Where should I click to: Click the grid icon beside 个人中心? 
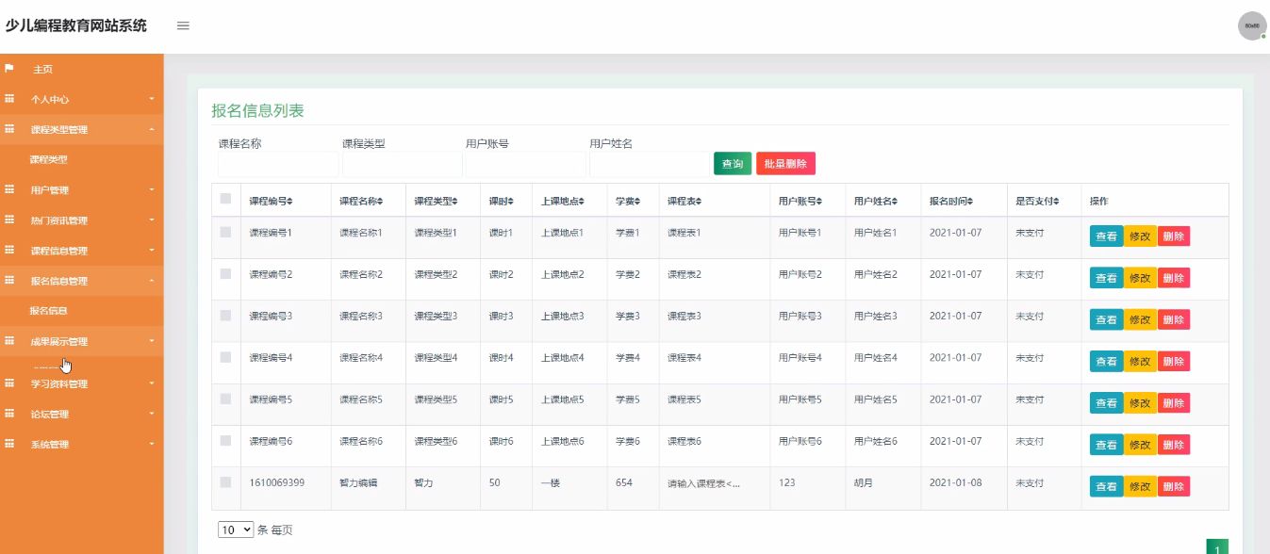coord(9,99)
